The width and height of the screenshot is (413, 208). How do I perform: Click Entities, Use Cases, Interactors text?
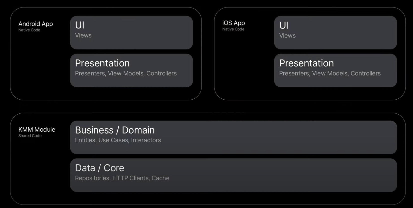point(118,140)
